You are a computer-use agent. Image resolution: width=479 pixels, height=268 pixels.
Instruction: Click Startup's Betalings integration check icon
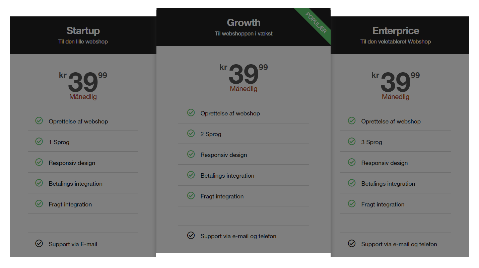pos(39,183)
